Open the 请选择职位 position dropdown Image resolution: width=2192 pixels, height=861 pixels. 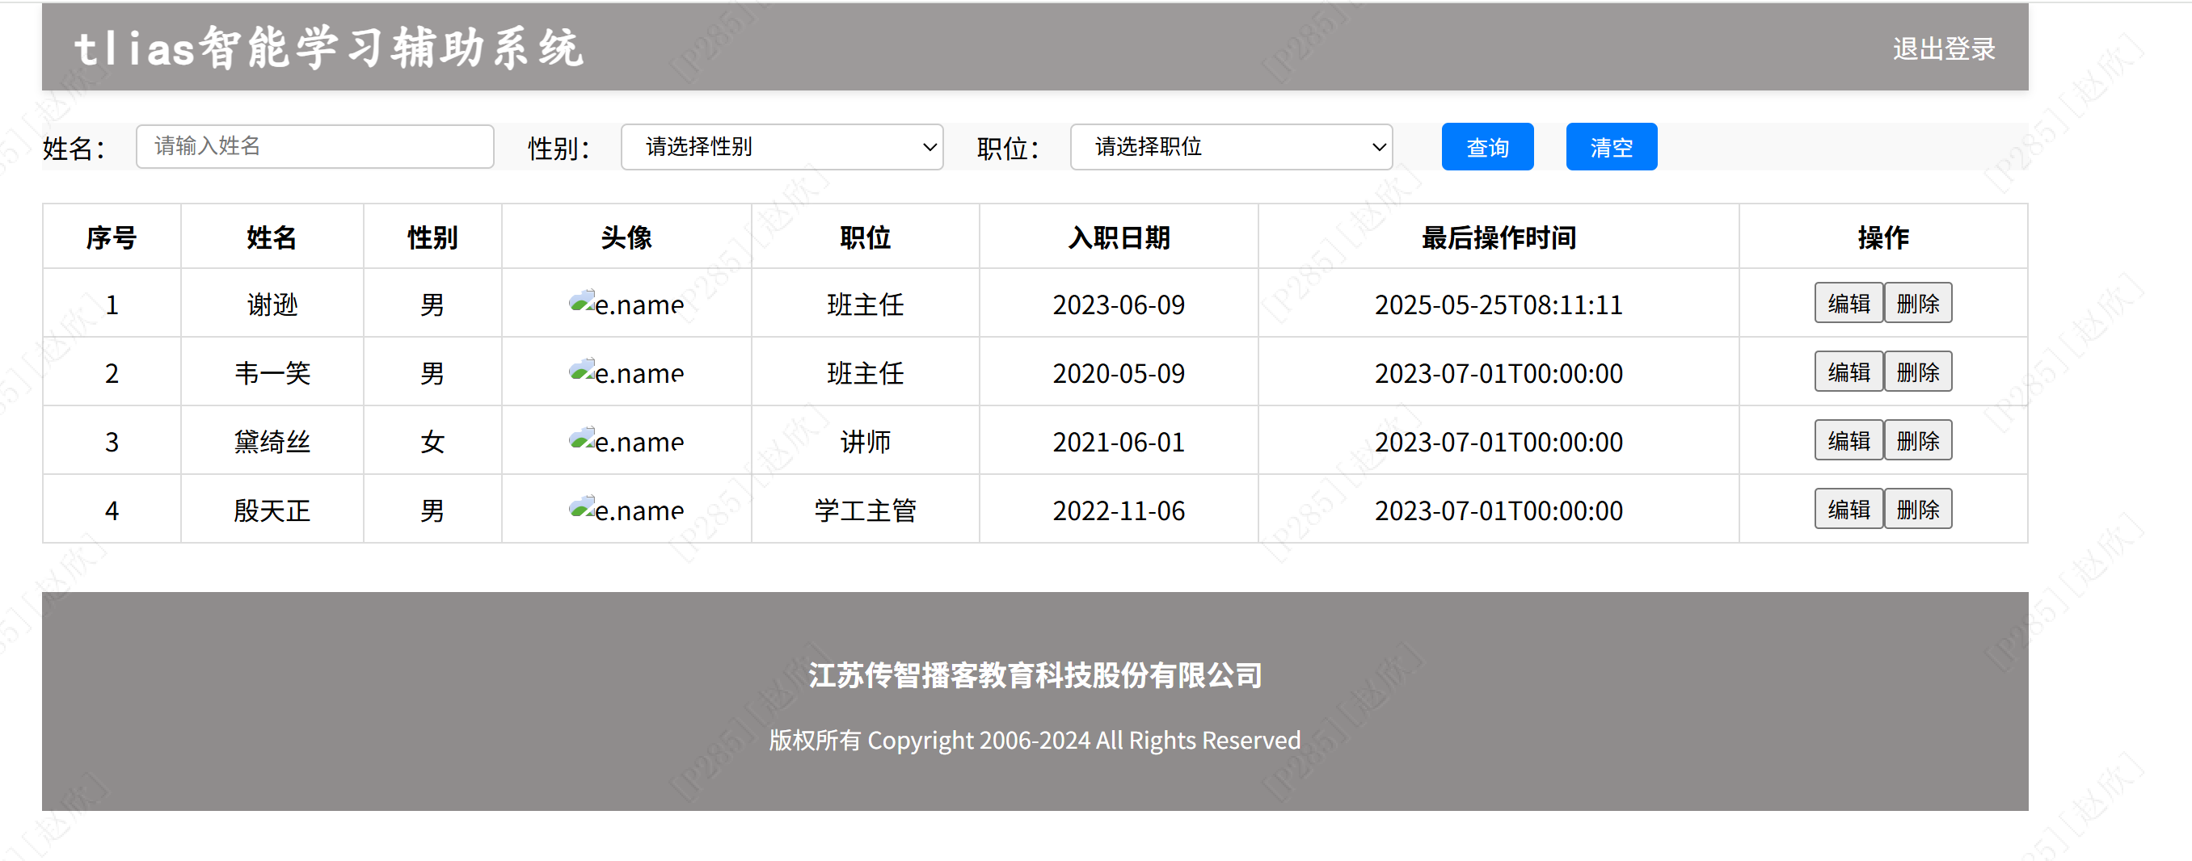point(1231,147)
